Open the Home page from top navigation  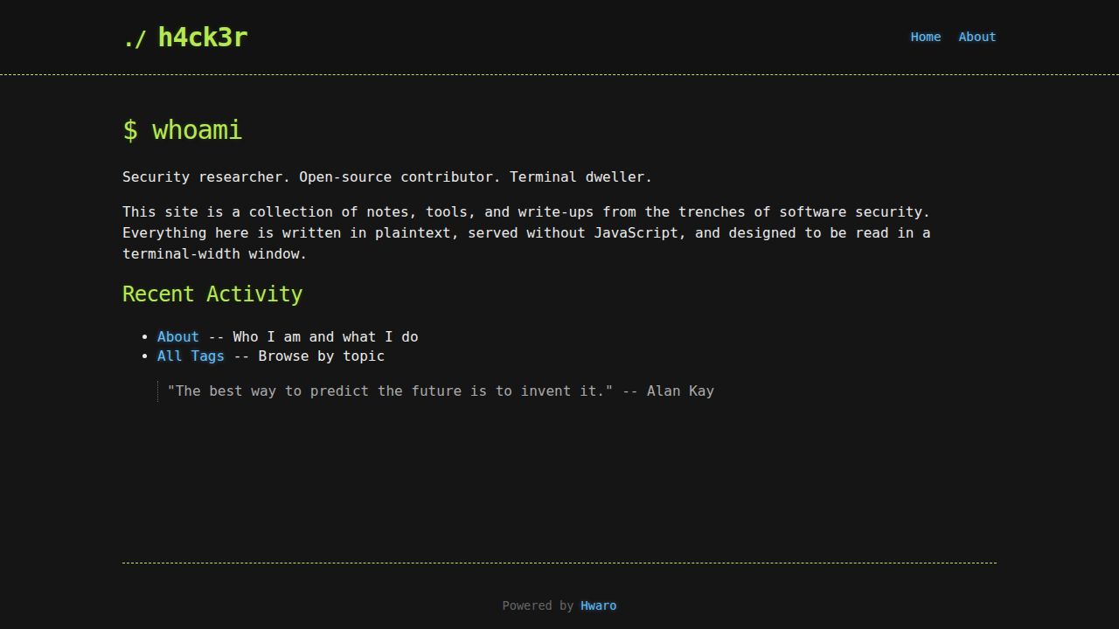point(925,37)
